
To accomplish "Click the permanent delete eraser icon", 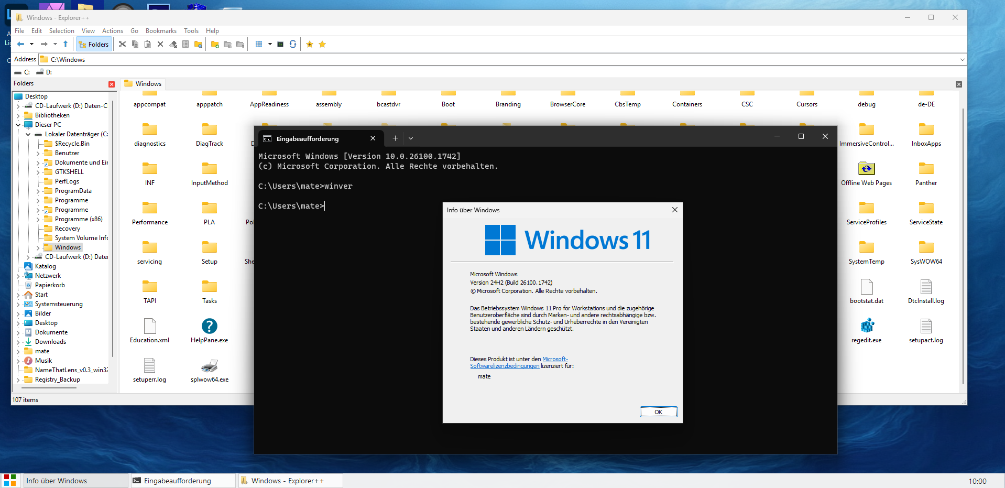I will point(173,45).
